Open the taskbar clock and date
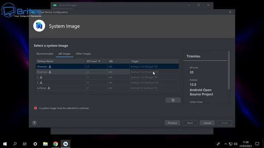The width and height of the screenshot is (264, 148). pyautogui.click(x=246, y=144)
